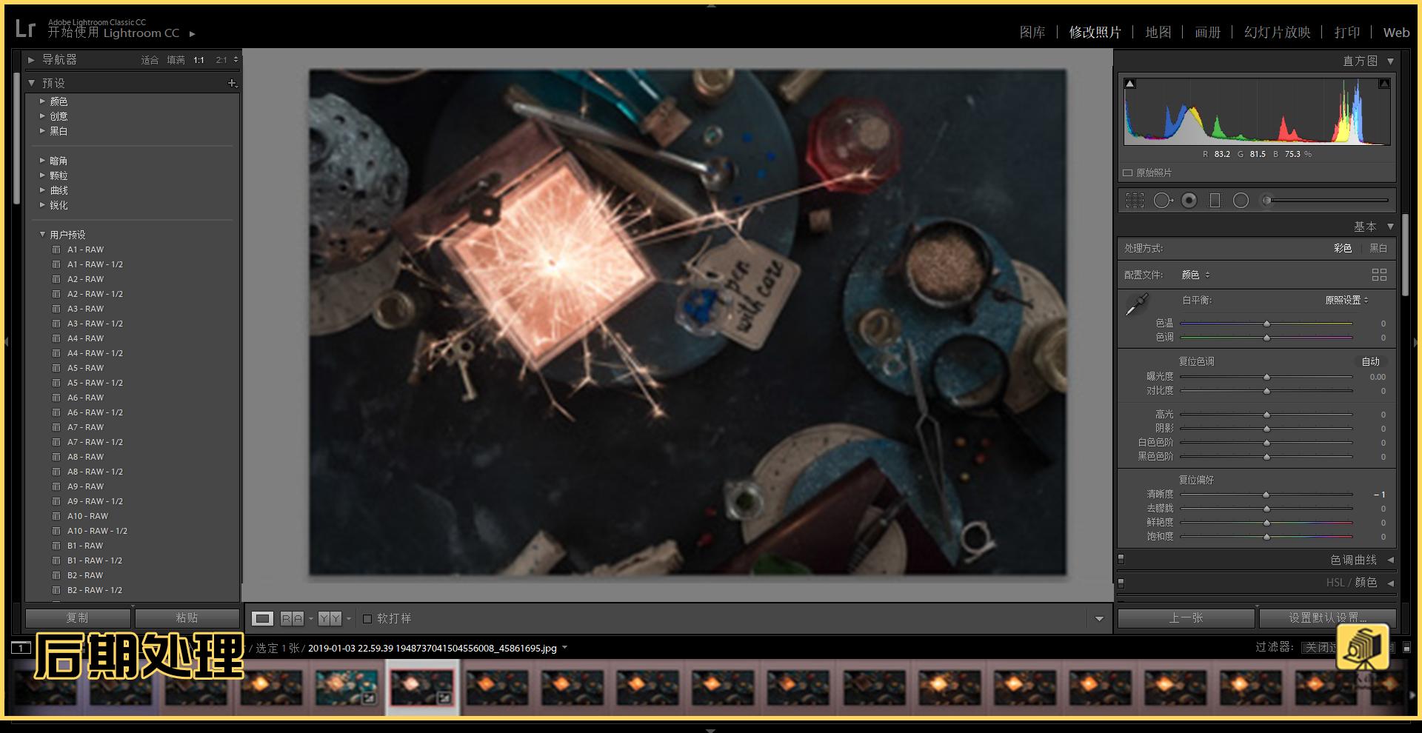
Task: Click the 上一张 button
Action: point(1186,617)
